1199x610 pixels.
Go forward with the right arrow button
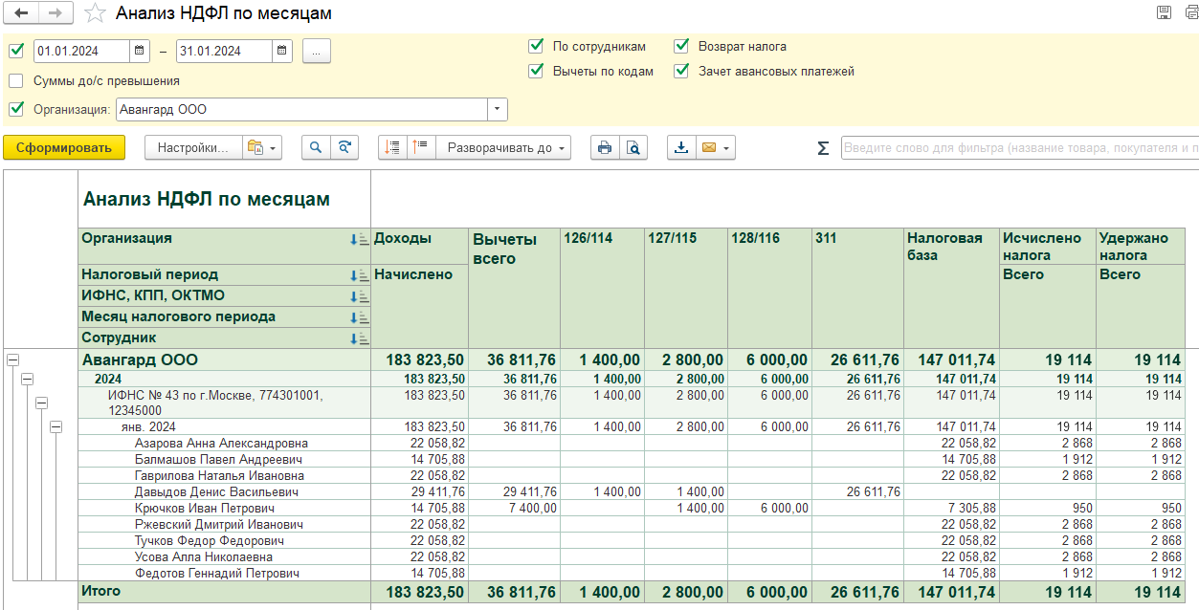coord(56,13)
